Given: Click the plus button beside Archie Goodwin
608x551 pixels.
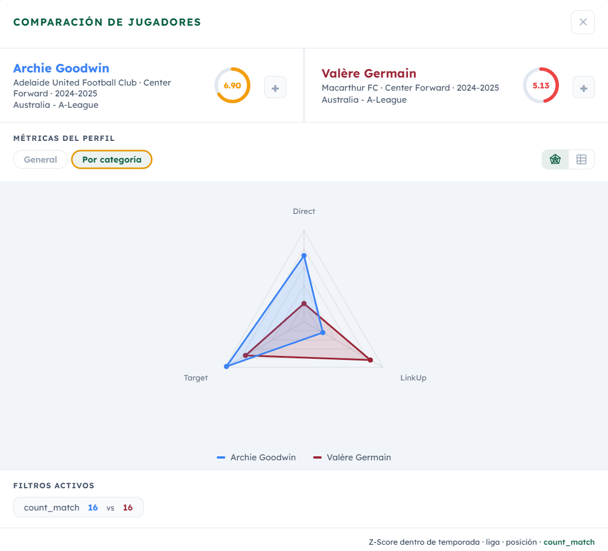Looking at the screenshot, I should [275, 87].
